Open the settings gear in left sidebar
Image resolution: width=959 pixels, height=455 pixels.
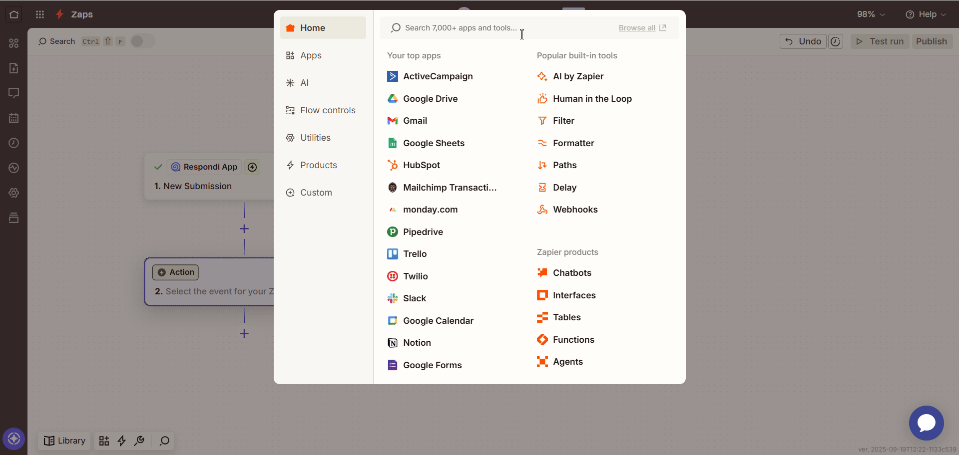click(x=14, y=193)
